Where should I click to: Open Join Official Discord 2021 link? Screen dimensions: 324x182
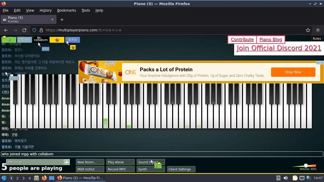point(279,48)
